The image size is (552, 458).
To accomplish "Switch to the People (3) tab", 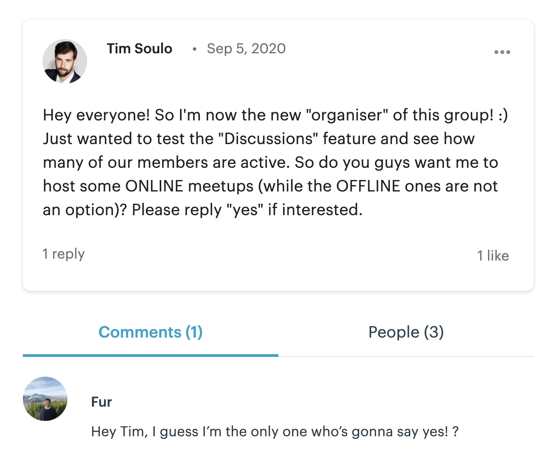I will (x=406, y=332).
